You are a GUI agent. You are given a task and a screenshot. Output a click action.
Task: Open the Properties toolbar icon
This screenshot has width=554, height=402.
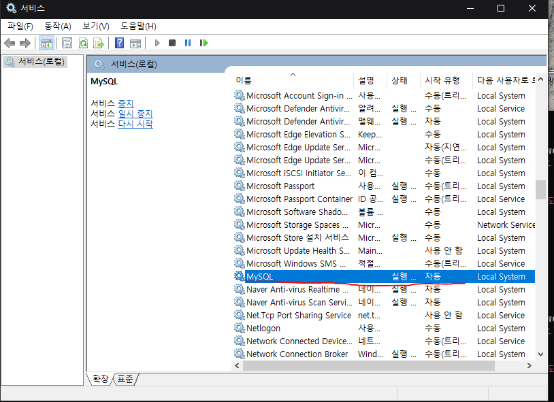click(67, 43)
